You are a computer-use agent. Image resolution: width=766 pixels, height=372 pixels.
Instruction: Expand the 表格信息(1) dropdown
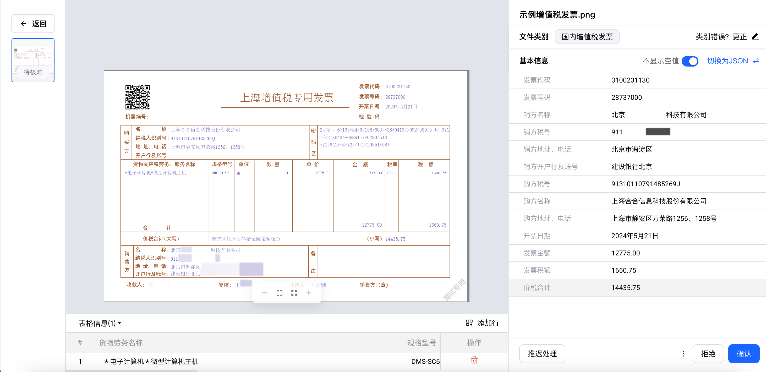[x=100, y=323]
